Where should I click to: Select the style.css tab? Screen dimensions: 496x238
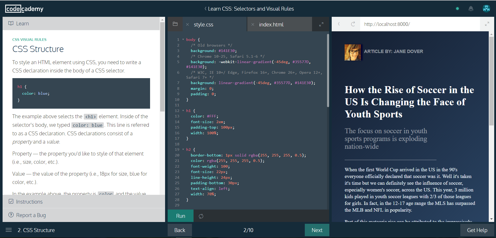(x=203, y=24)
